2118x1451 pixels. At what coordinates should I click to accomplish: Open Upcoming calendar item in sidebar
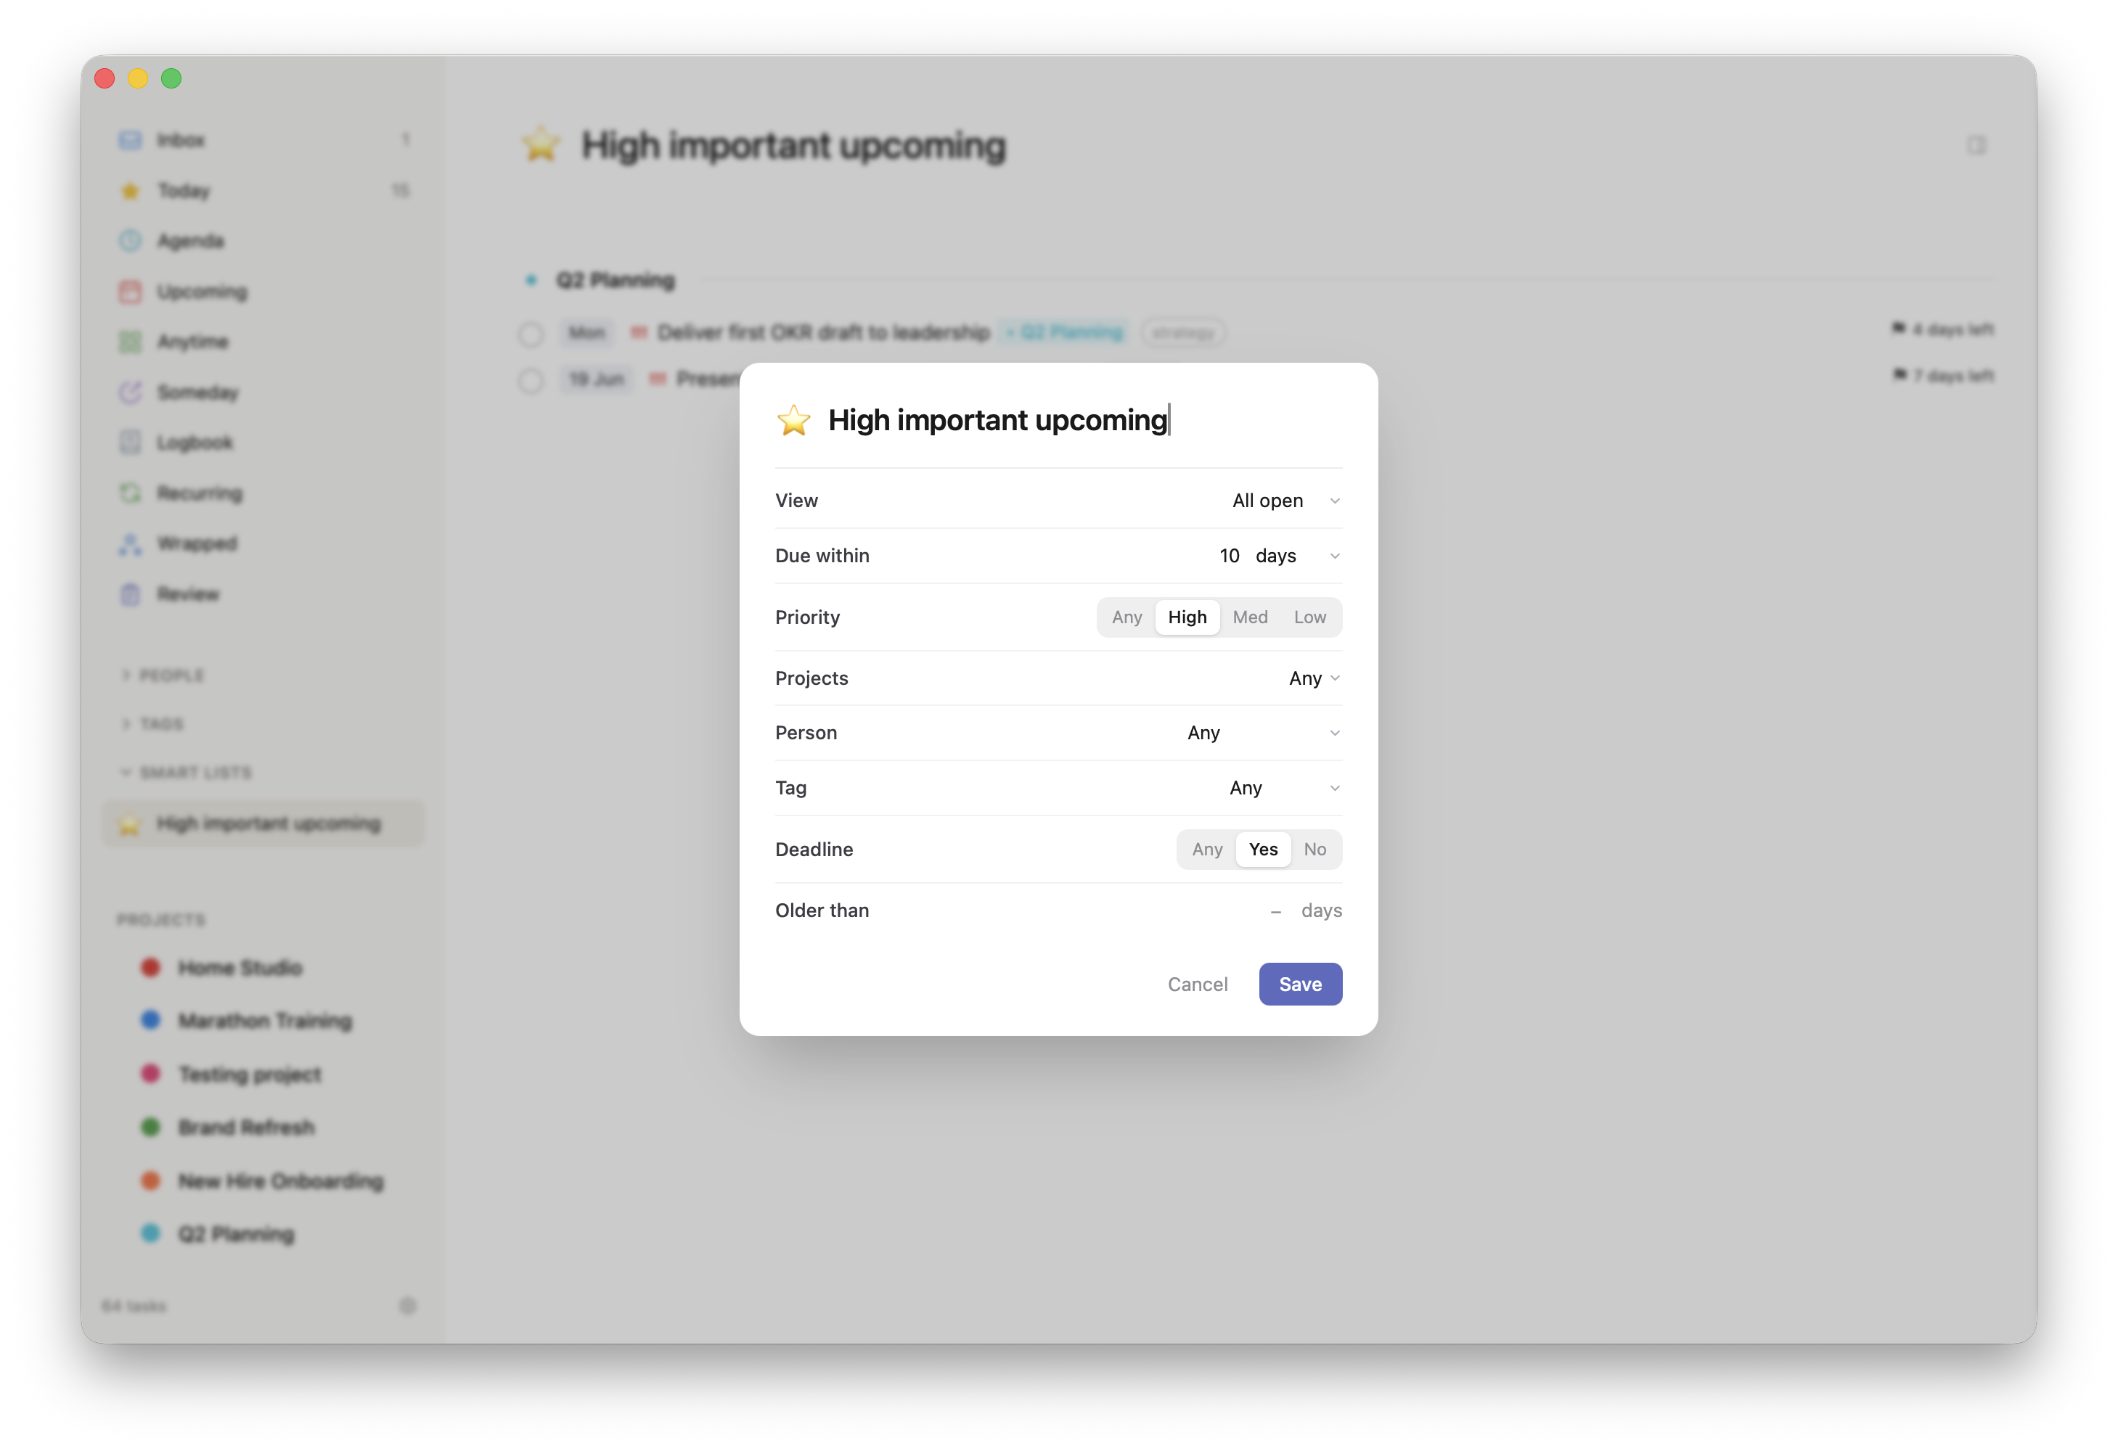(263, 292)
